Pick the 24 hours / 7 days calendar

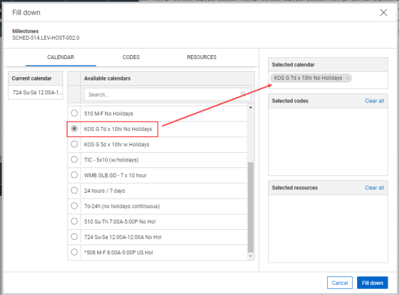tap(74, 190)
